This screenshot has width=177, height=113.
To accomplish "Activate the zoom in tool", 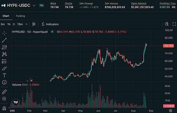I will pos(4,99).
